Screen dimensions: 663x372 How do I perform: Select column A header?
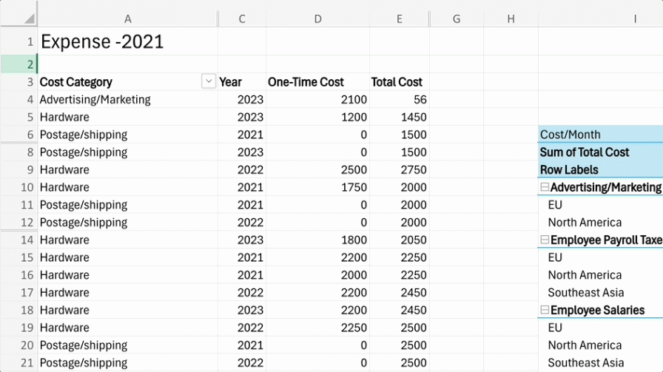pyautogui.click(x=128, y=18)
